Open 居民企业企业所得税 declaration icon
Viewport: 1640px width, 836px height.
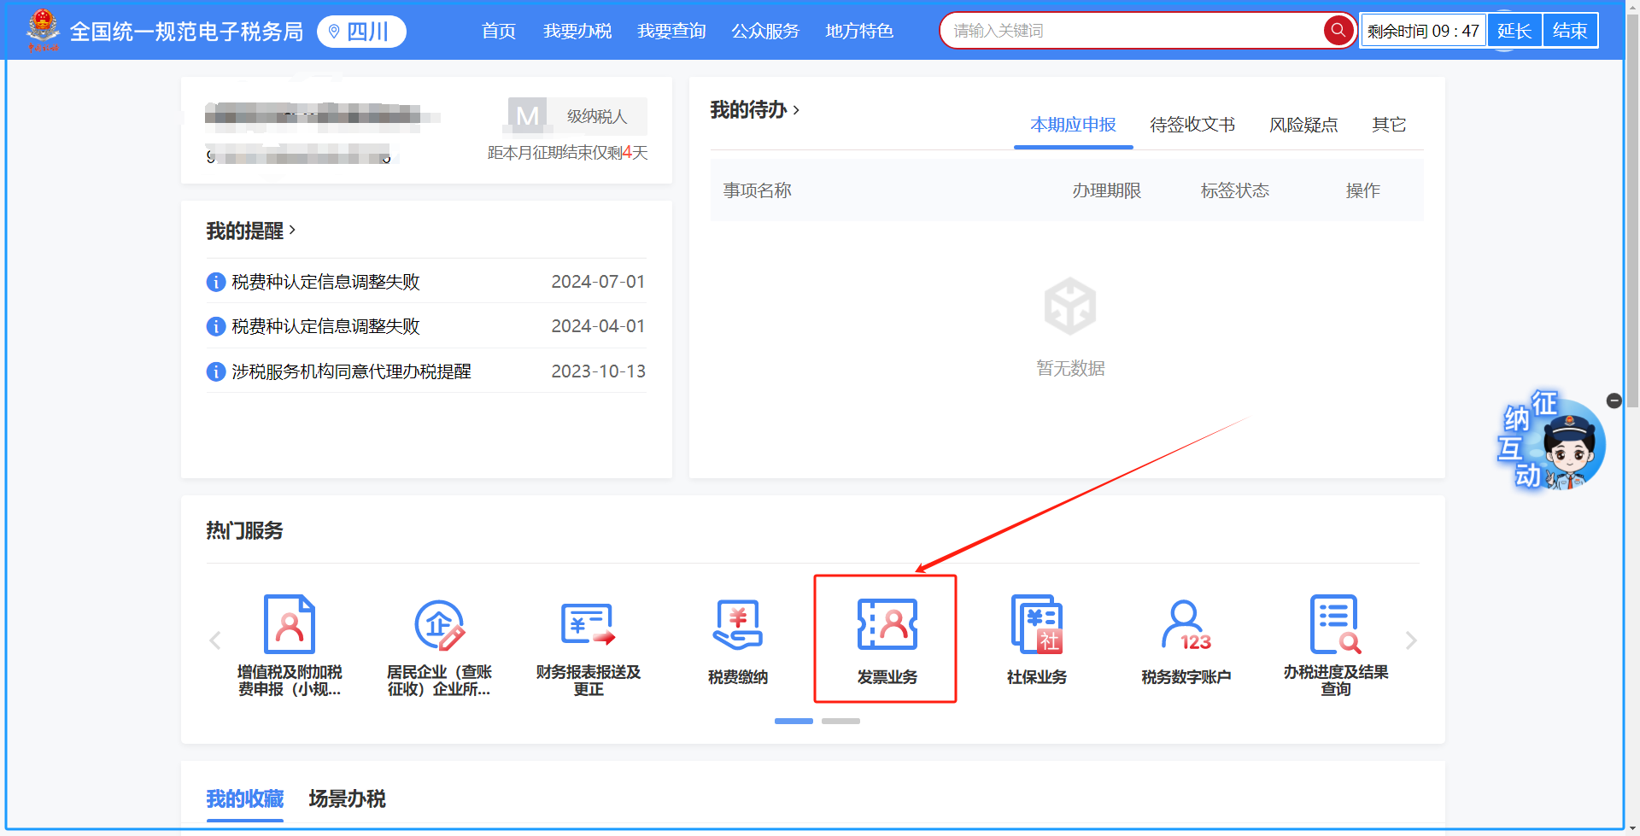(439, 643)
